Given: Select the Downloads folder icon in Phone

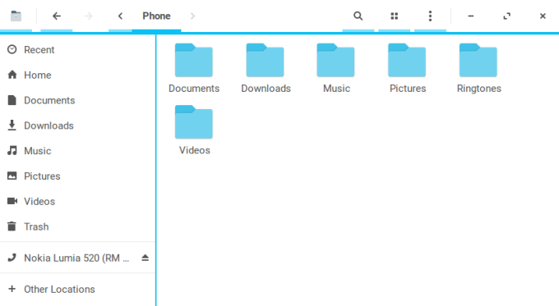Looking at the screenshot, I should click(x=266, y=60).
